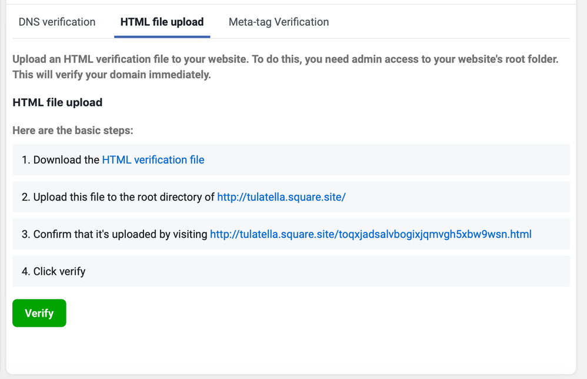Select the HTML file upload tab

(x=162, y=22)
